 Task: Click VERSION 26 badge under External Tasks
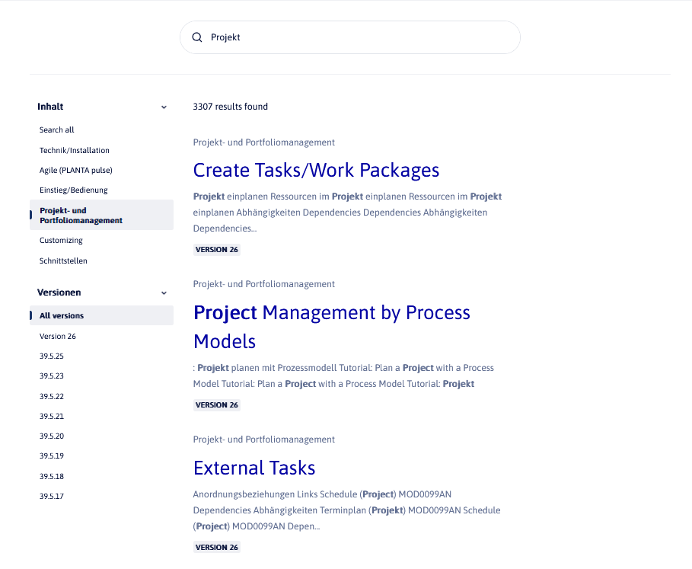(217, 548)
